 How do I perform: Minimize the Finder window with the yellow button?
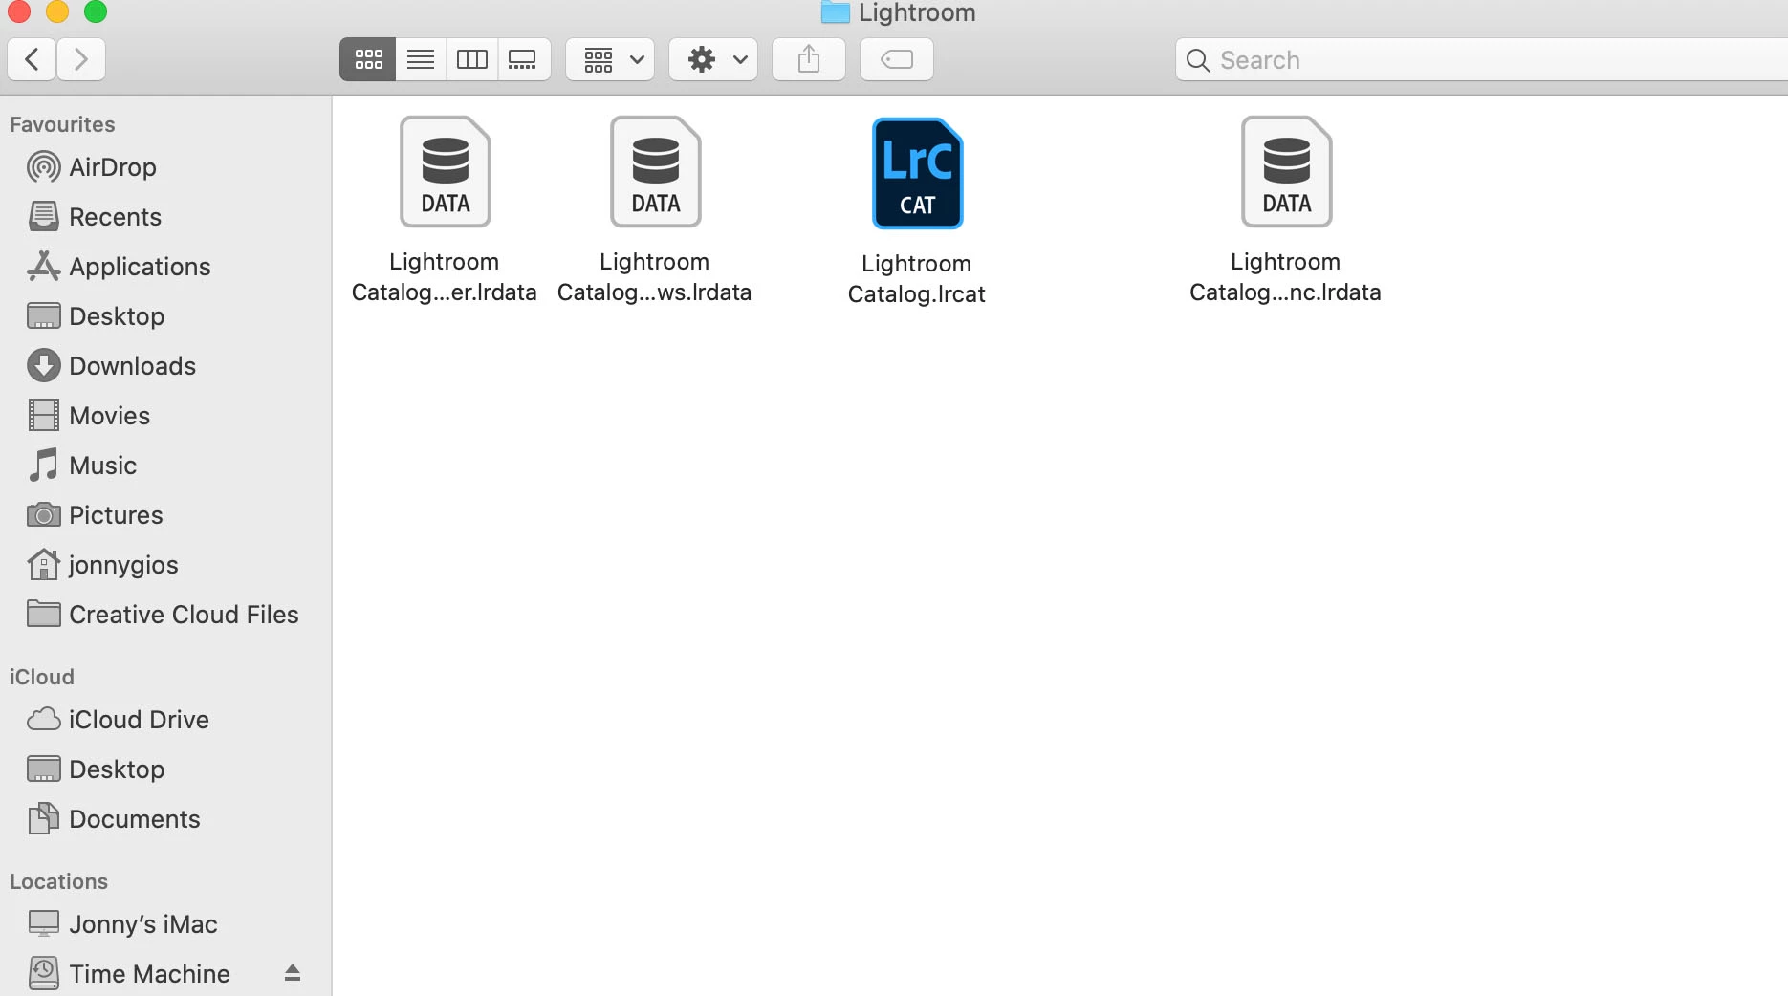pos(57,11)
